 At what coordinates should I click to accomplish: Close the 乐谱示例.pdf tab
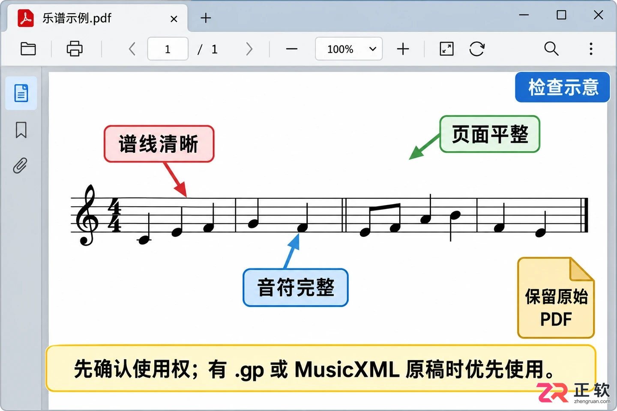[174, 19]
